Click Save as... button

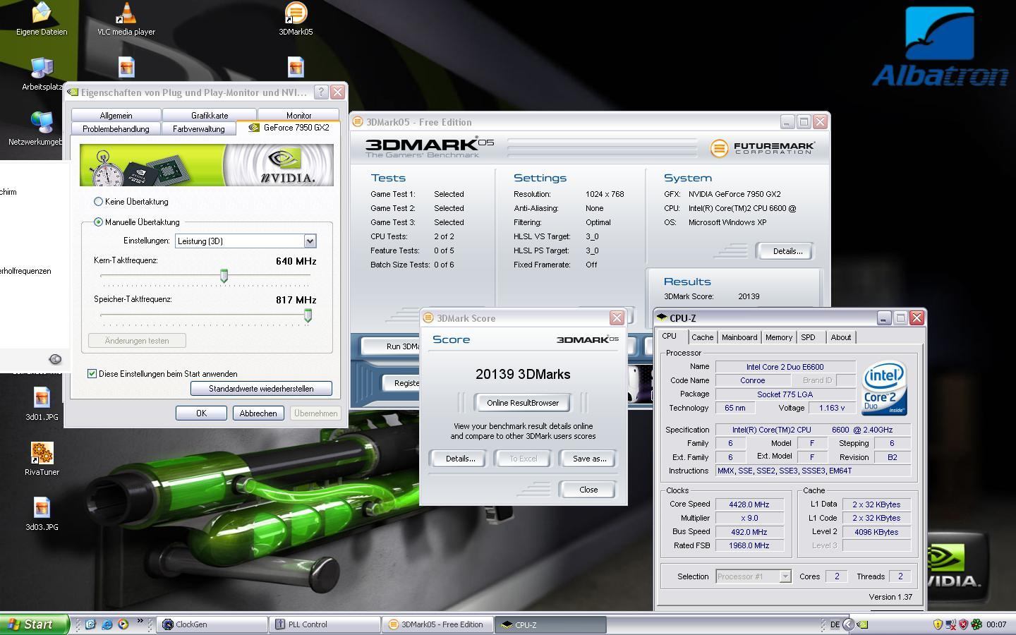(x=589, y=459)
